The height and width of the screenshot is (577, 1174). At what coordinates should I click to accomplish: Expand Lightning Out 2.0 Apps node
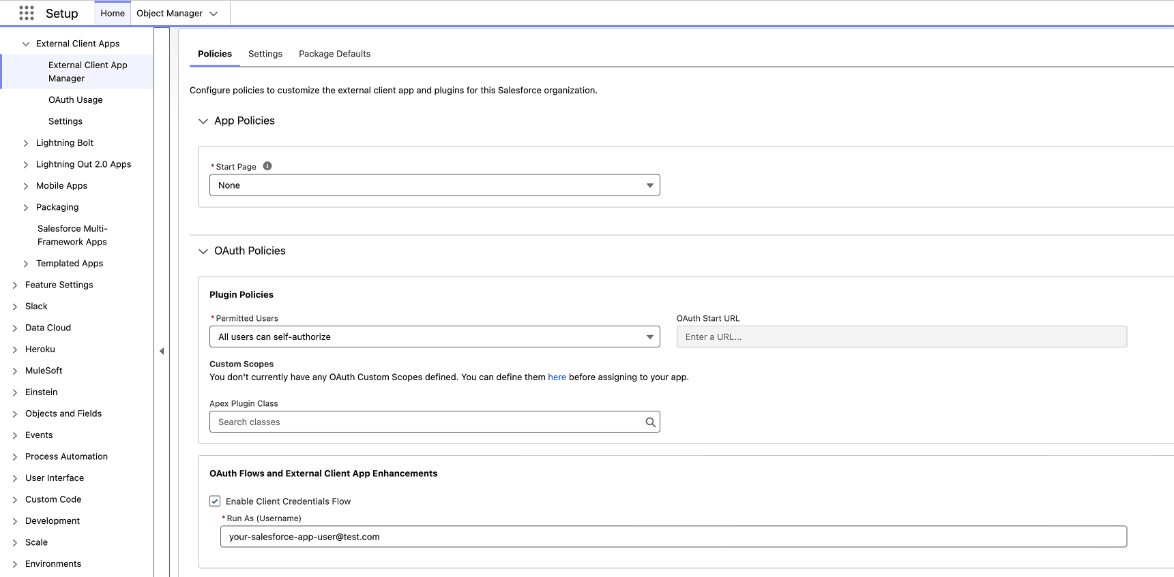26,165
